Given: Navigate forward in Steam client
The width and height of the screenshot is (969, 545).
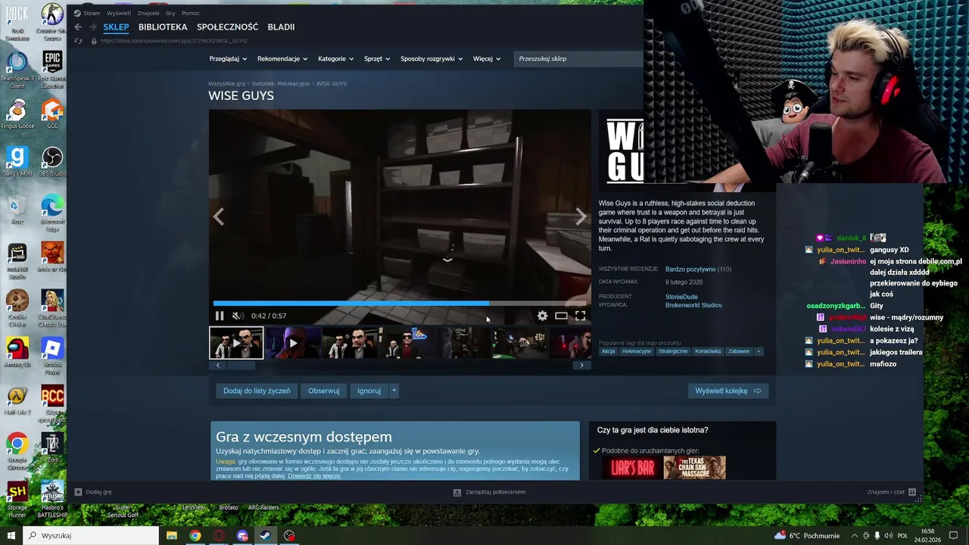Looking at the screenshot, I should (93, 26).
